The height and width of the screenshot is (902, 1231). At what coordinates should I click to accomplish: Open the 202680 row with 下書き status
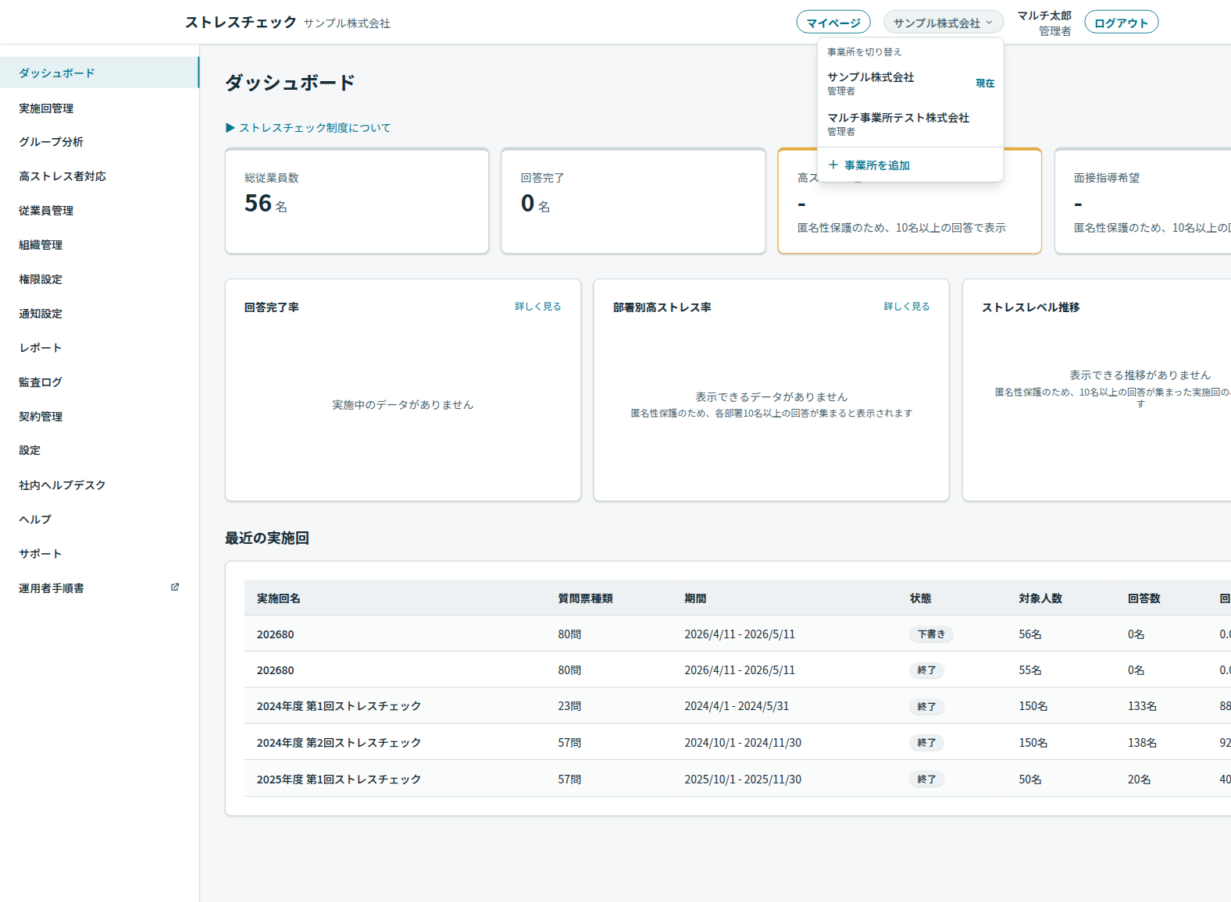737,634
